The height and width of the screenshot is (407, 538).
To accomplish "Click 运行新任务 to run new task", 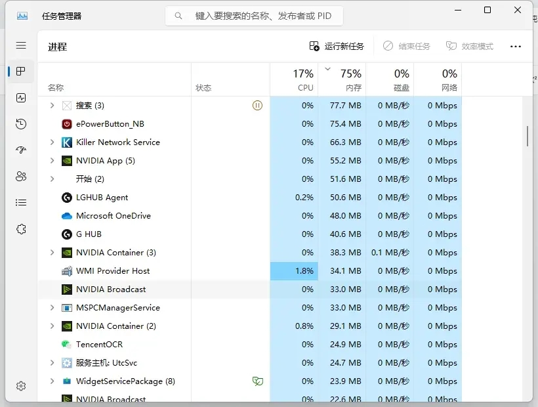I will coord(336,46).
